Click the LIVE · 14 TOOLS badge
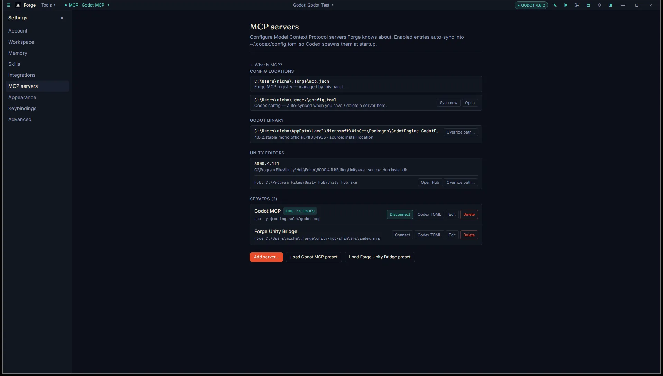The width and height of the screenshot is (663, 376). click(x=300, y=211)
